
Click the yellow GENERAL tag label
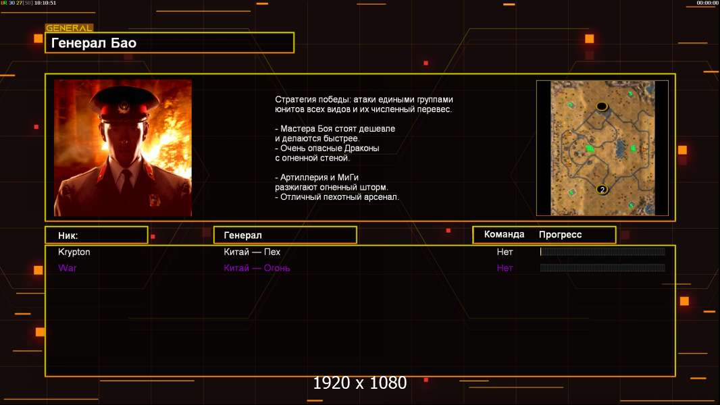[69, 28]
